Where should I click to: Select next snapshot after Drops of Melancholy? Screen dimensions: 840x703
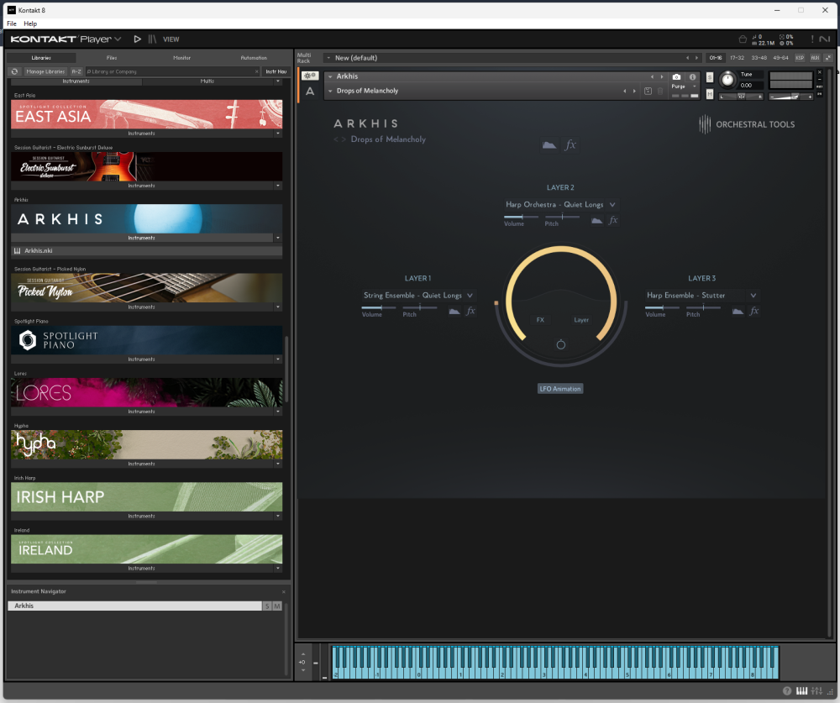(x=634, y=91)
